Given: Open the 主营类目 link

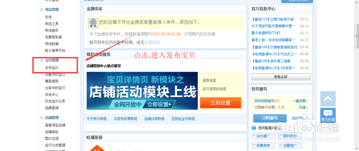Looking at the screenshot, I should [152, 42].
